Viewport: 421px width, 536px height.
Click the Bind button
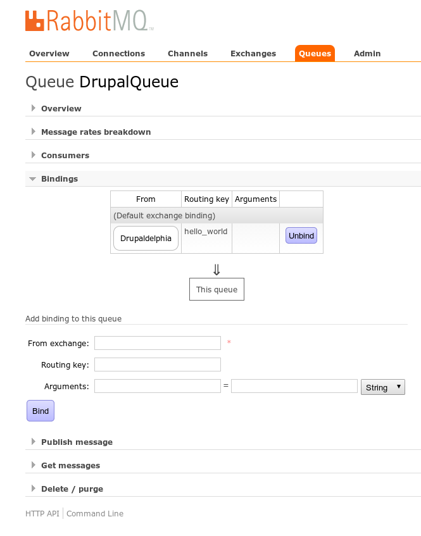click(41, 411)
